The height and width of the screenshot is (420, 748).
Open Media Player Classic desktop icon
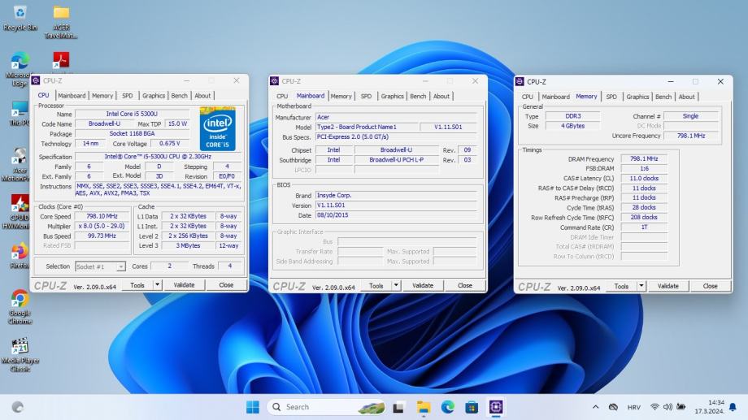point(20,347)
